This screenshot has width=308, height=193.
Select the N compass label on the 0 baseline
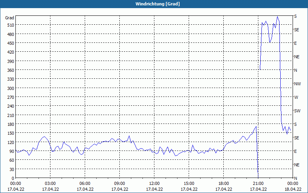point(295,178)
